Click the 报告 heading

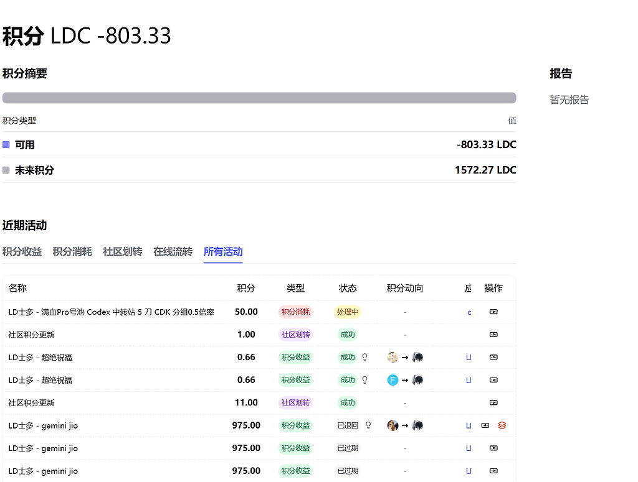point(561,73)
